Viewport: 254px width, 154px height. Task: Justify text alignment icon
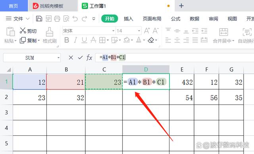195,40
